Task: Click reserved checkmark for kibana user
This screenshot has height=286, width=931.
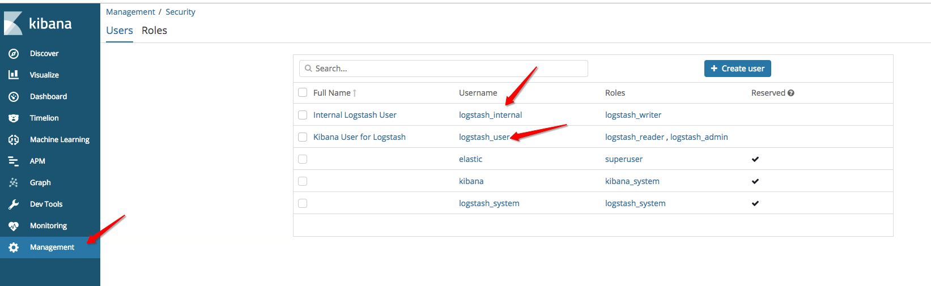Action: tap(755, 181)
